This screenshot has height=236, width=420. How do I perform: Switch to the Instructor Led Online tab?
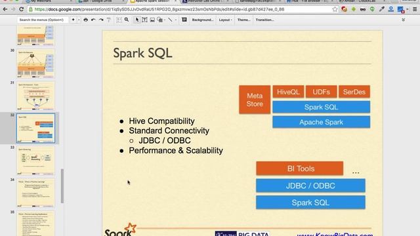(205, 1)
